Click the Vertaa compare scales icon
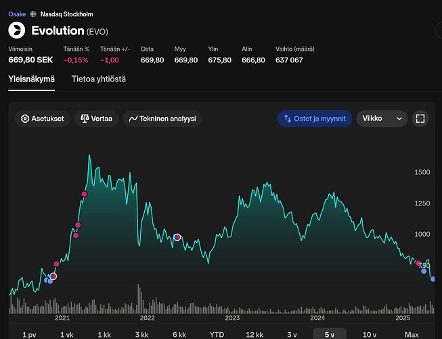The width and height of the screenshot is (442, 339). (85, 119)
